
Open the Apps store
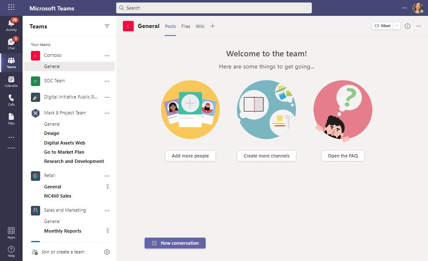(11, 233)
